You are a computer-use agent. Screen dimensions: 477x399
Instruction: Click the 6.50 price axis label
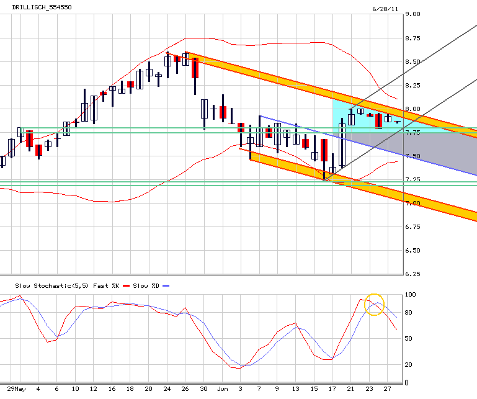[x=412, y=251]
